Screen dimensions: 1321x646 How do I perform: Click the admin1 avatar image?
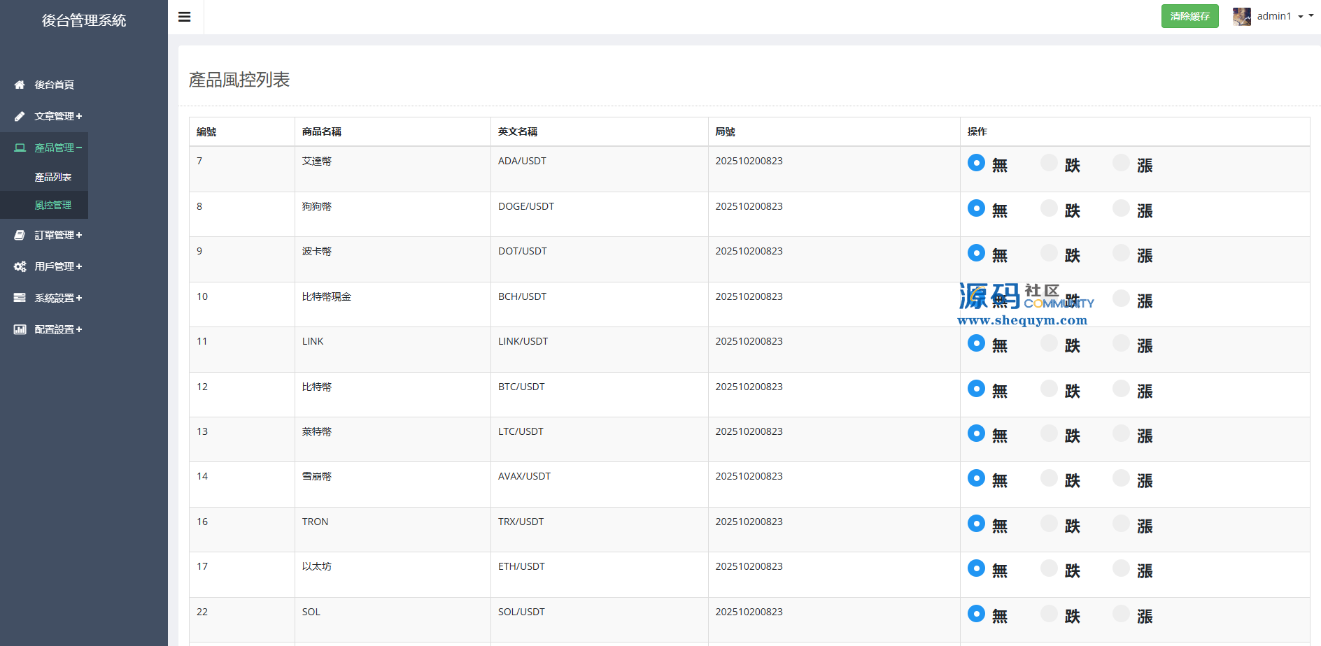tap(1241, 16)
